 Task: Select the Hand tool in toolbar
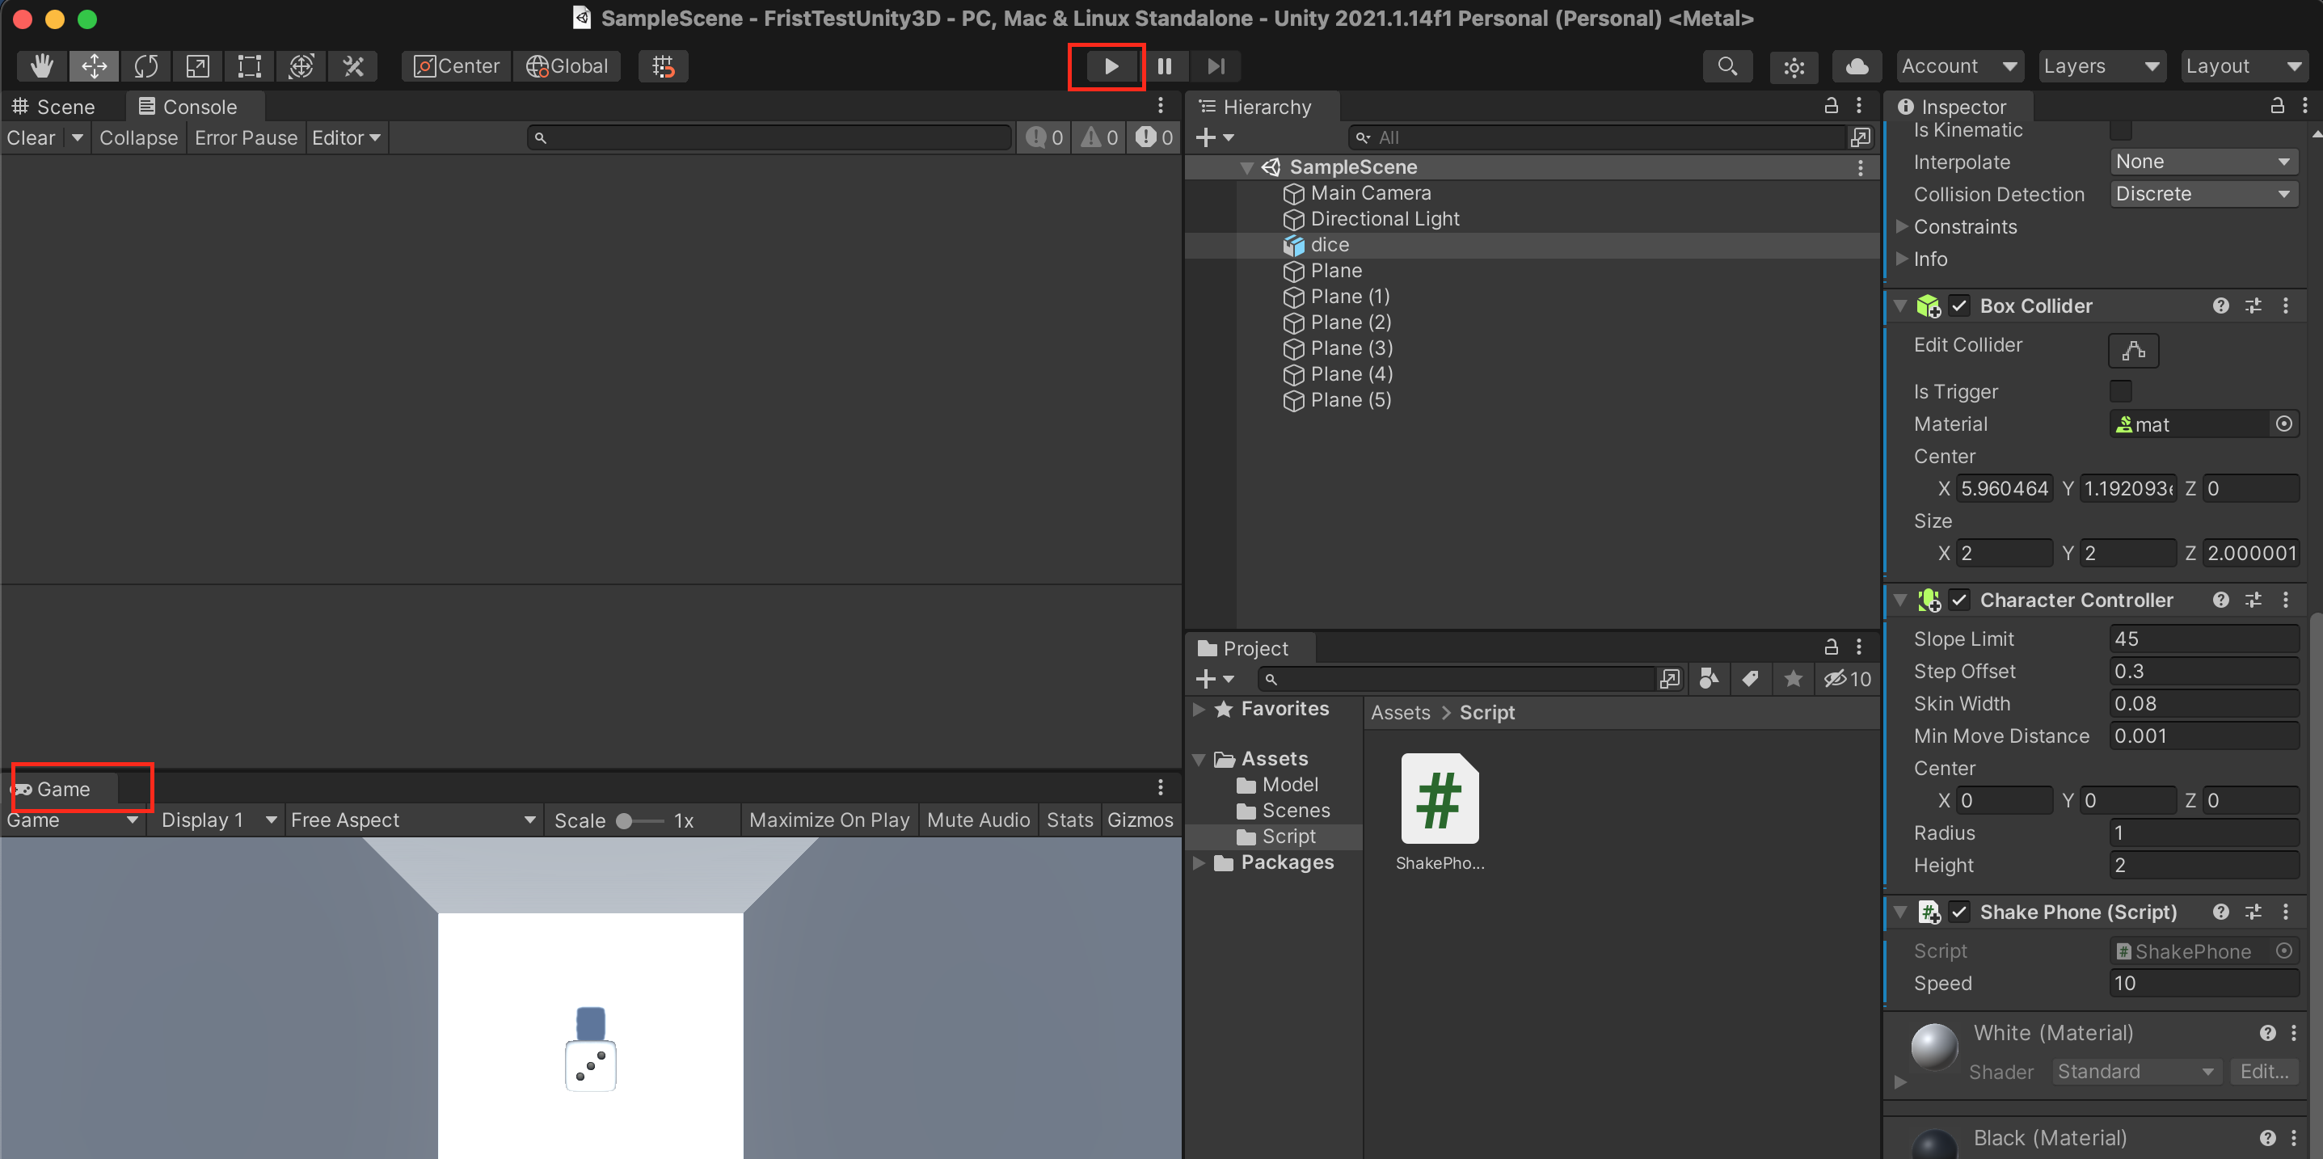[41, 65]
